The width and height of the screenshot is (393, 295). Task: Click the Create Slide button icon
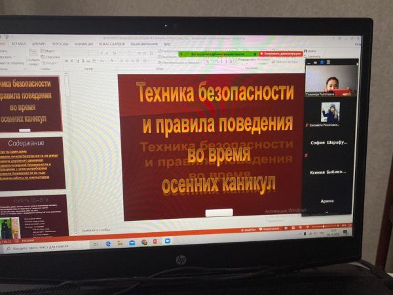click(x=34, y=56)
